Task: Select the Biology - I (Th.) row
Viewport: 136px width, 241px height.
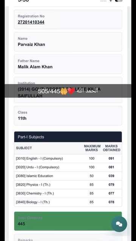Action: pos(68,202)
